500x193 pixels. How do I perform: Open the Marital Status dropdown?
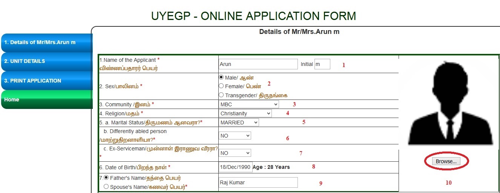tap(239, 123)
